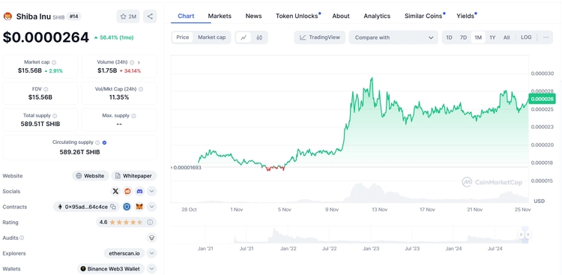Switch to line chart icon
Screen dimensions: 562x275
tap(244, 37)
